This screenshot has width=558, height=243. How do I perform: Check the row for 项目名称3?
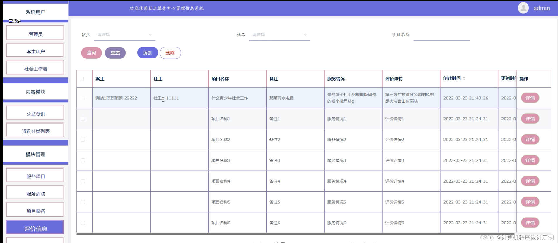coord(83,160)
